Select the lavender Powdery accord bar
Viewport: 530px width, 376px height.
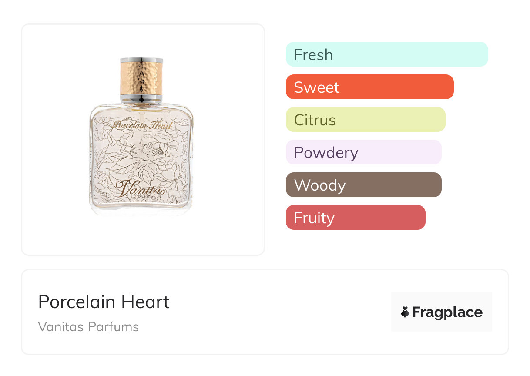(363, 152)
